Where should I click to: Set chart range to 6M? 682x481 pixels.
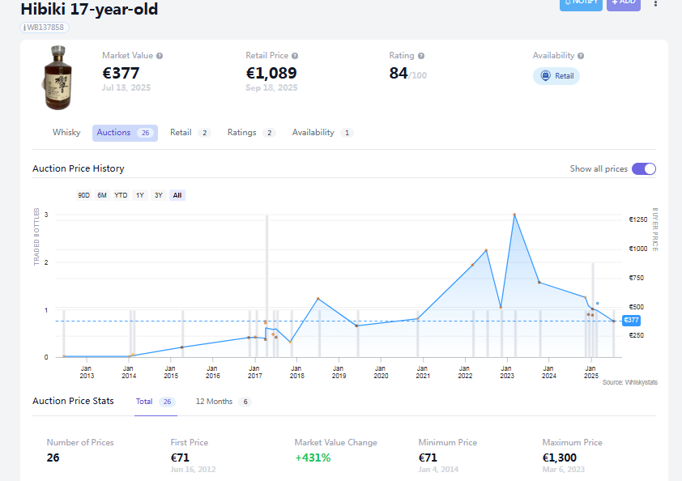pyautogui.click(x=102, y=195)
